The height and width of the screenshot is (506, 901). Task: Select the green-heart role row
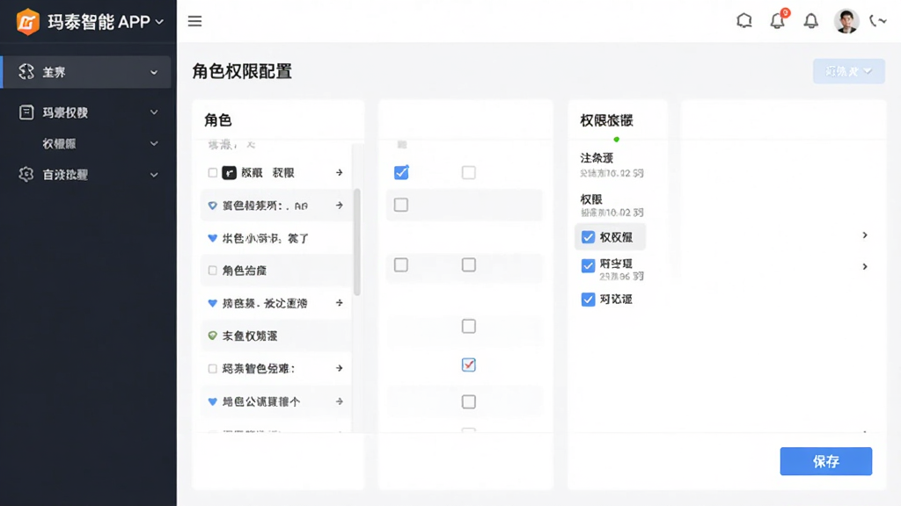275,336
